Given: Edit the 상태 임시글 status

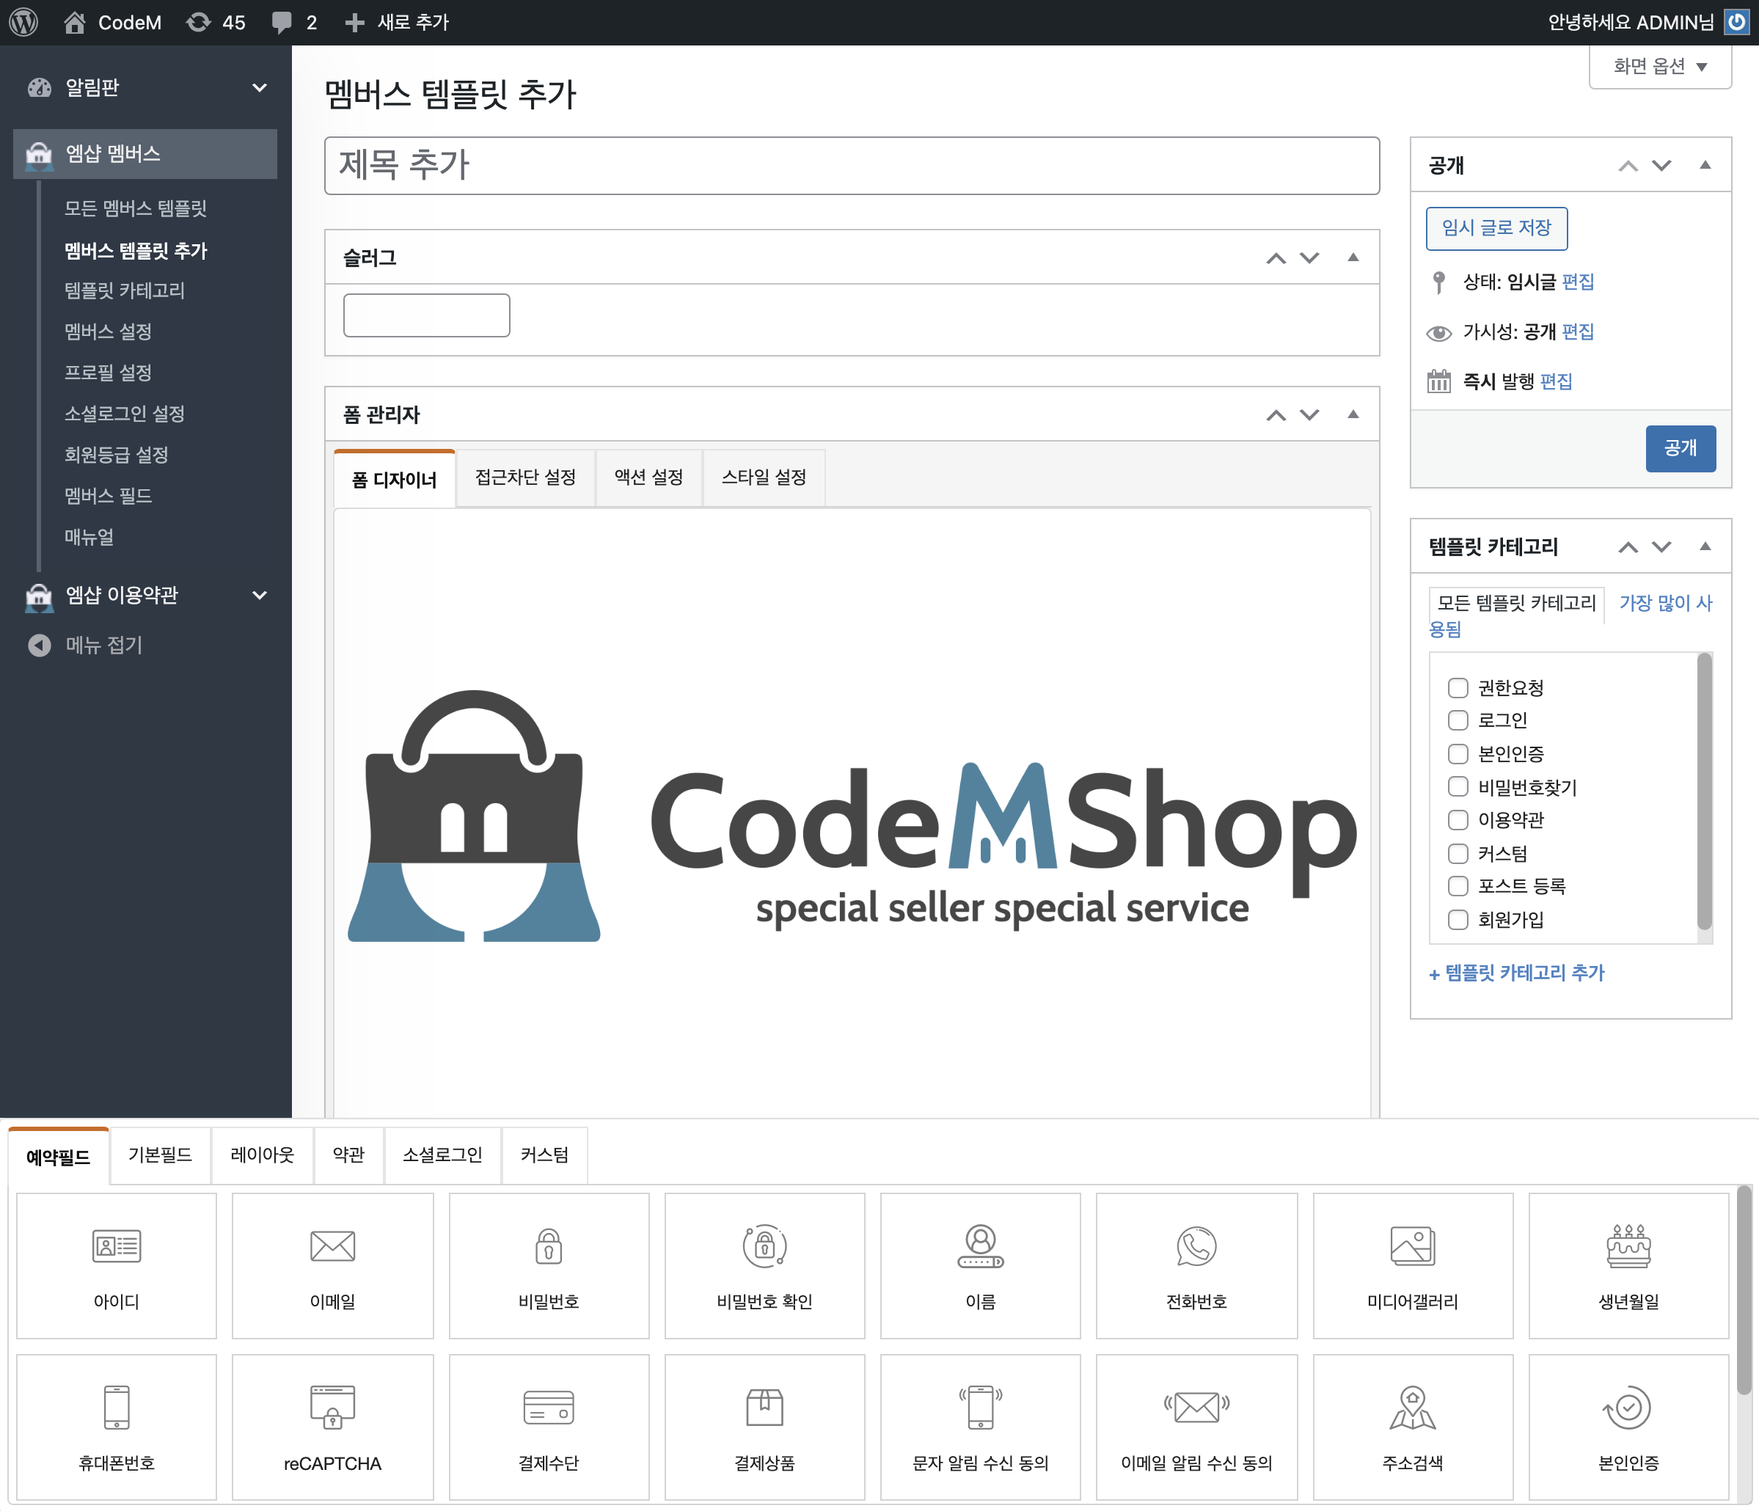Looking at the screenshot, I should (x=1577, y=282).
